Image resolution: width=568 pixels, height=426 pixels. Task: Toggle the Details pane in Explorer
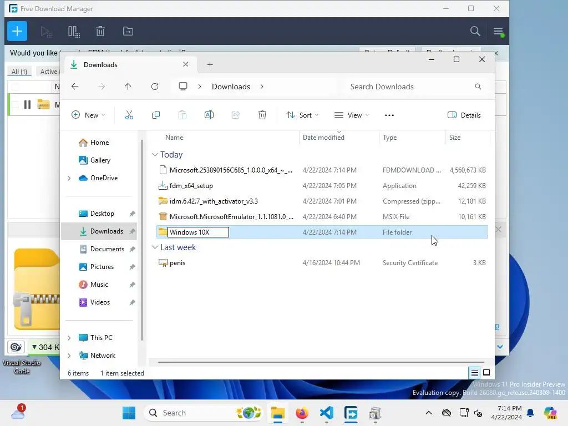click(464, 115)
